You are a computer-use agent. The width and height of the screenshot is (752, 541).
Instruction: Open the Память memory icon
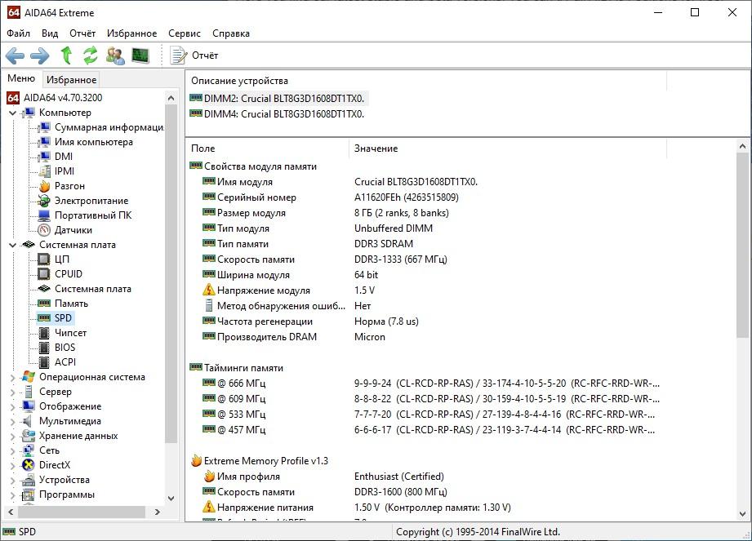tap(44, 304)
